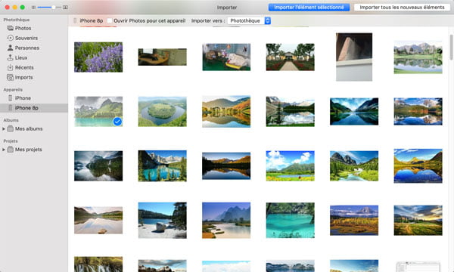The width and height of the screenshot is (454, 272).
Task: Click the Mes albums folder icon
Action: tap(10, 128)
